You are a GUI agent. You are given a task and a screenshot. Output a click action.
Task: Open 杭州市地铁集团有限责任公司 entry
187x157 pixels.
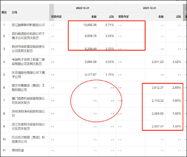(28, 49)
